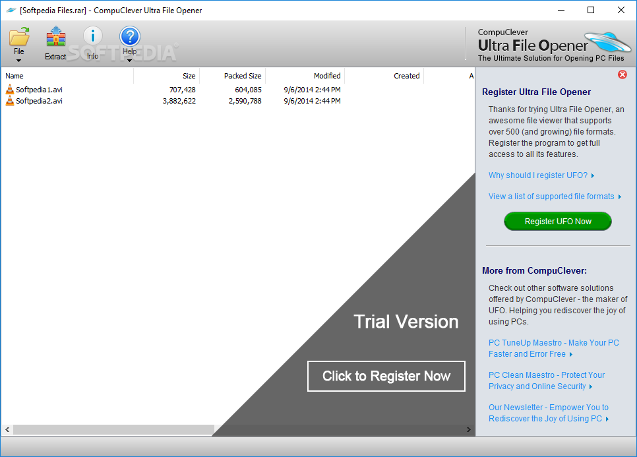The height and width of the screenshot is (457, 637).
Task: Open the PC TuneUp Maestro link
Action: (x=553, y=348)
